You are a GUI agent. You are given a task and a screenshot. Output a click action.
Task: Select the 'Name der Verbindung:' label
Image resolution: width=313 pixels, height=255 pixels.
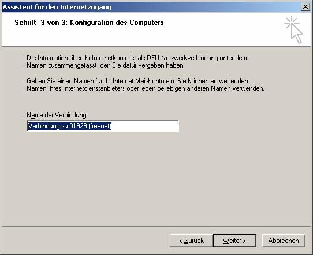coord(57,115)
